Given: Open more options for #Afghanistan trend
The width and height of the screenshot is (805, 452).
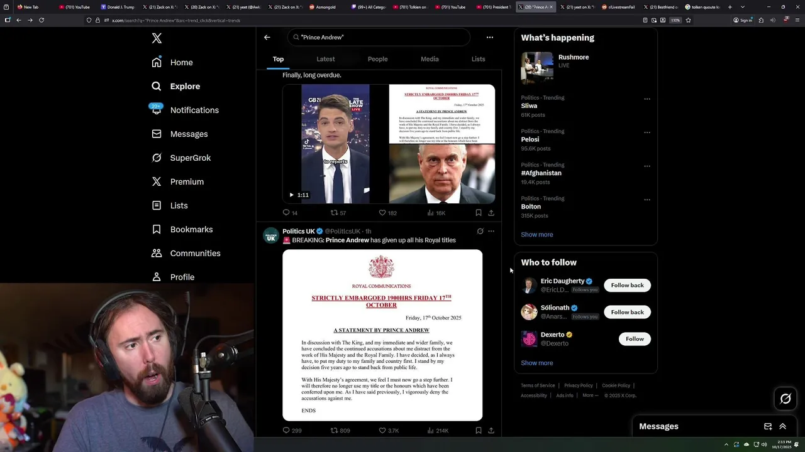Looking at the screenshot, I should tap(647, 166).
